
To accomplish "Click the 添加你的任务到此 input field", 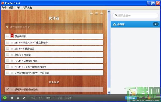I will point(54,27).
